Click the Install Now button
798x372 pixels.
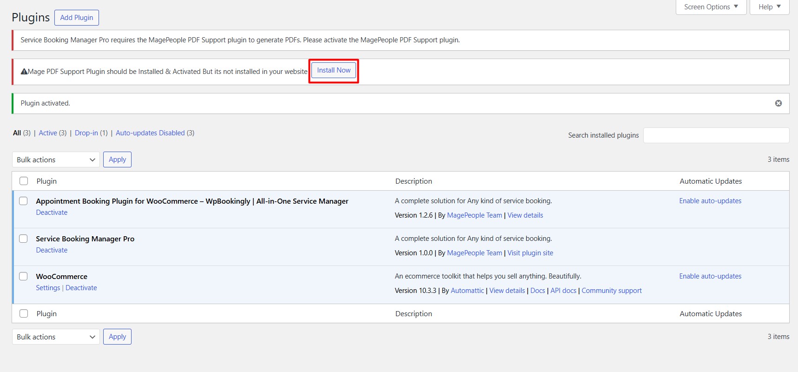pyautogui.click(x=333, y=70)
